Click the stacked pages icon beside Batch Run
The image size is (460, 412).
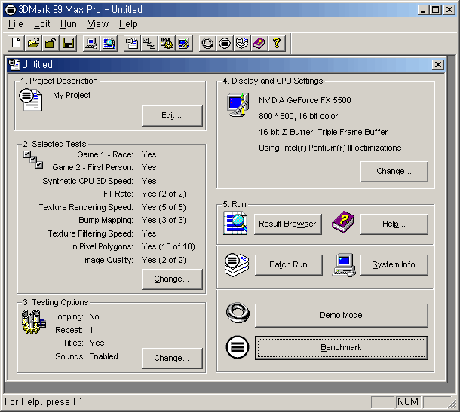(237, 265)
